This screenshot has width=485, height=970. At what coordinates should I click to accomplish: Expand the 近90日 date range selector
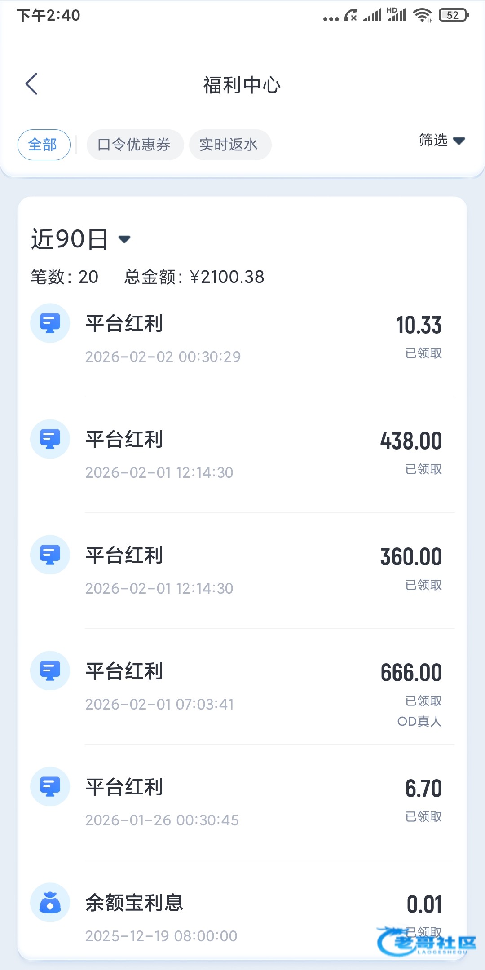click(x=81, y=239)
